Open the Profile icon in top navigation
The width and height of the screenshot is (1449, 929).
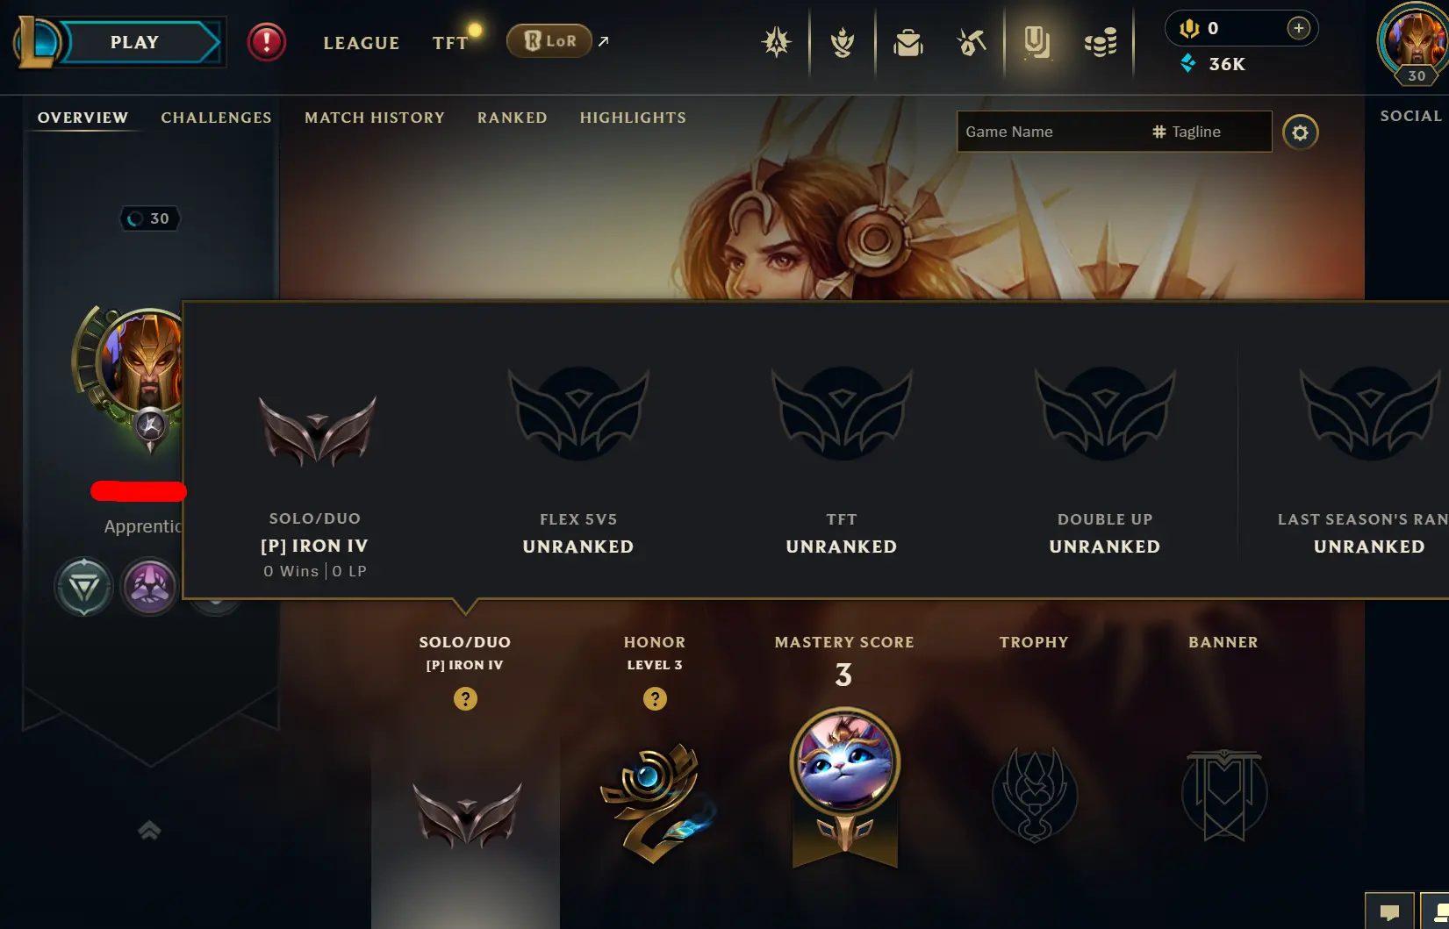coord(1037,42)
